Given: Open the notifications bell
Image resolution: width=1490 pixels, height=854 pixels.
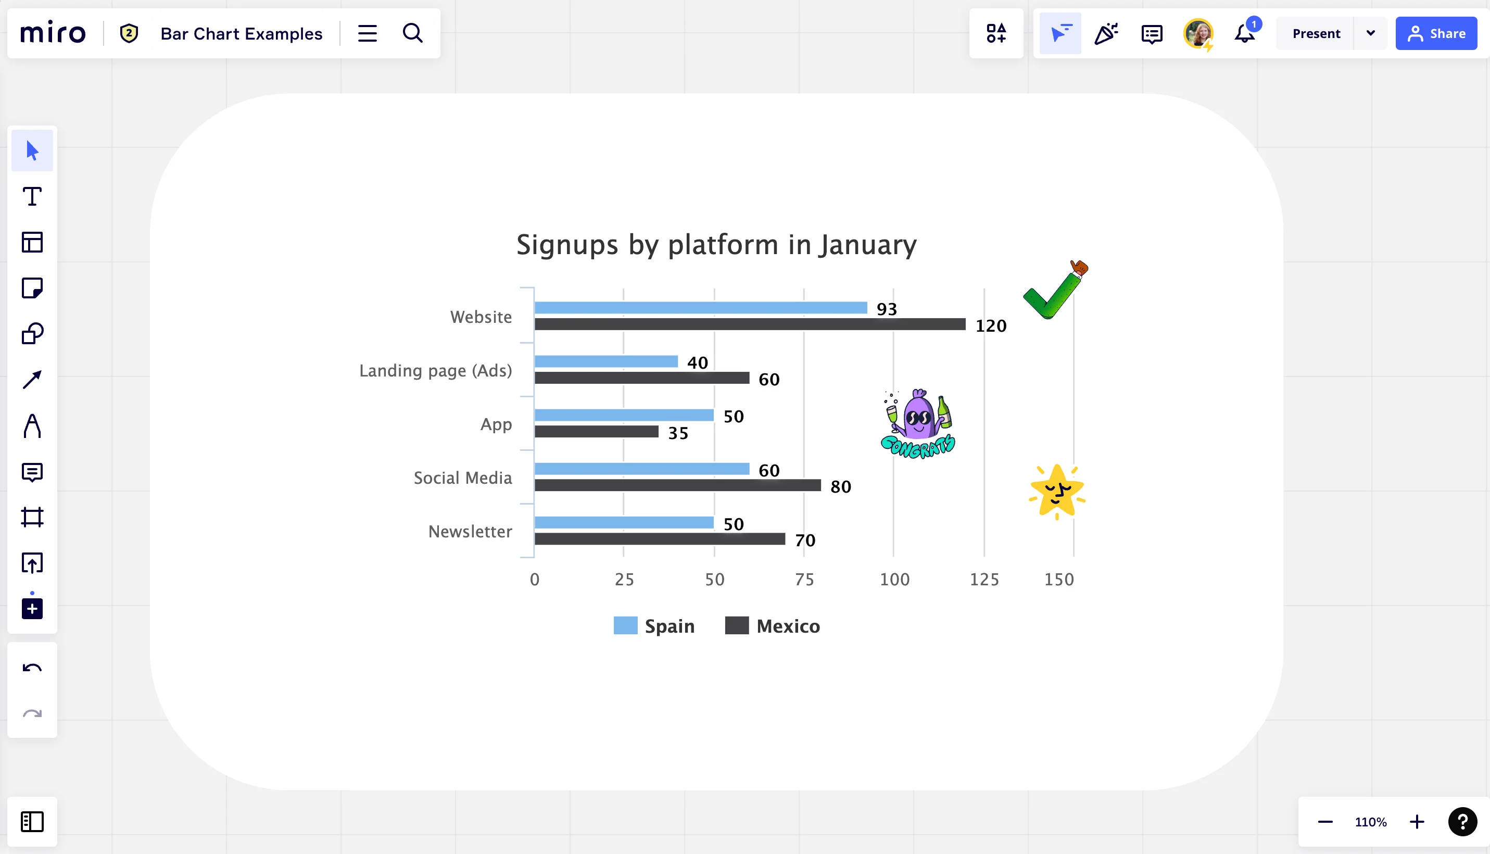Looking at the screenshot, I should pyautogui.click(x=1244, y=33).
